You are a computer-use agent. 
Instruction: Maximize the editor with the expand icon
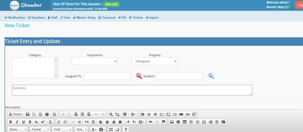pos(111,130)
